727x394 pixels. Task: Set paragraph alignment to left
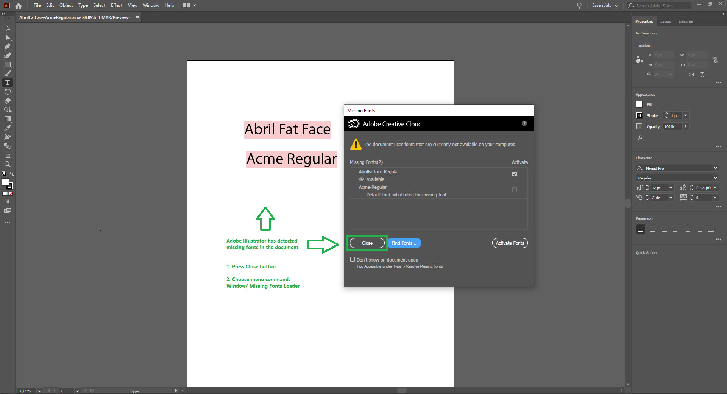click(x=641, y=229)
